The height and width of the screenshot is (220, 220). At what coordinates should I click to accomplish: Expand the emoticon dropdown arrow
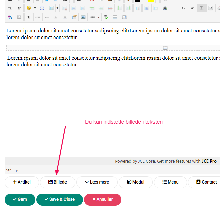(35, 8)
